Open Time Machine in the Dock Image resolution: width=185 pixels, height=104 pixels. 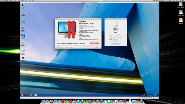[101, 101]
